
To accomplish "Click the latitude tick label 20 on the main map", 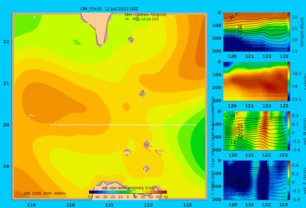I will 6,125.
